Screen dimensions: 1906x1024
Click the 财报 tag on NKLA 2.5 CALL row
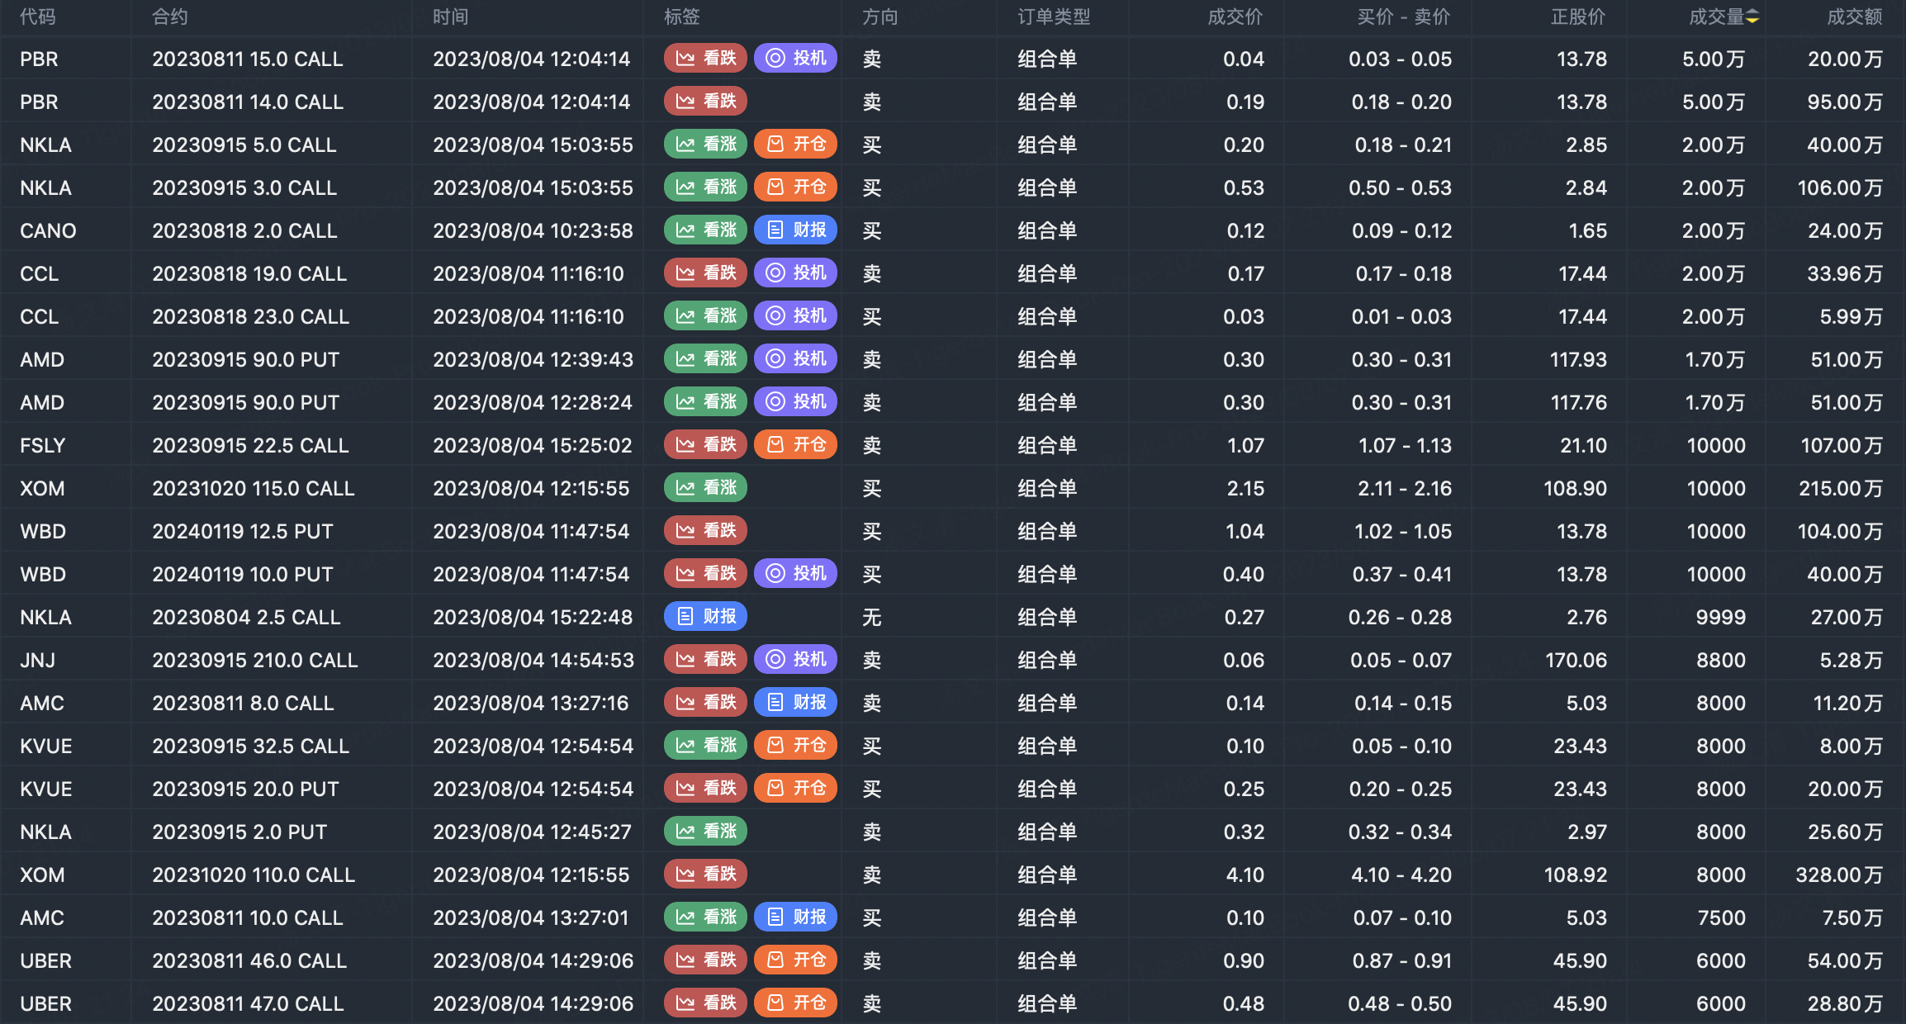(705, 617)
